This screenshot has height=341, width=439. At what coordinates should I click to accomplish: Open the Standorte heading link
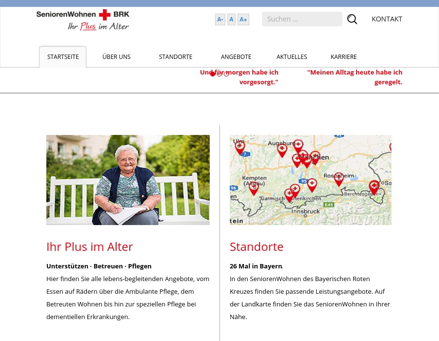[x=257, y=246]
